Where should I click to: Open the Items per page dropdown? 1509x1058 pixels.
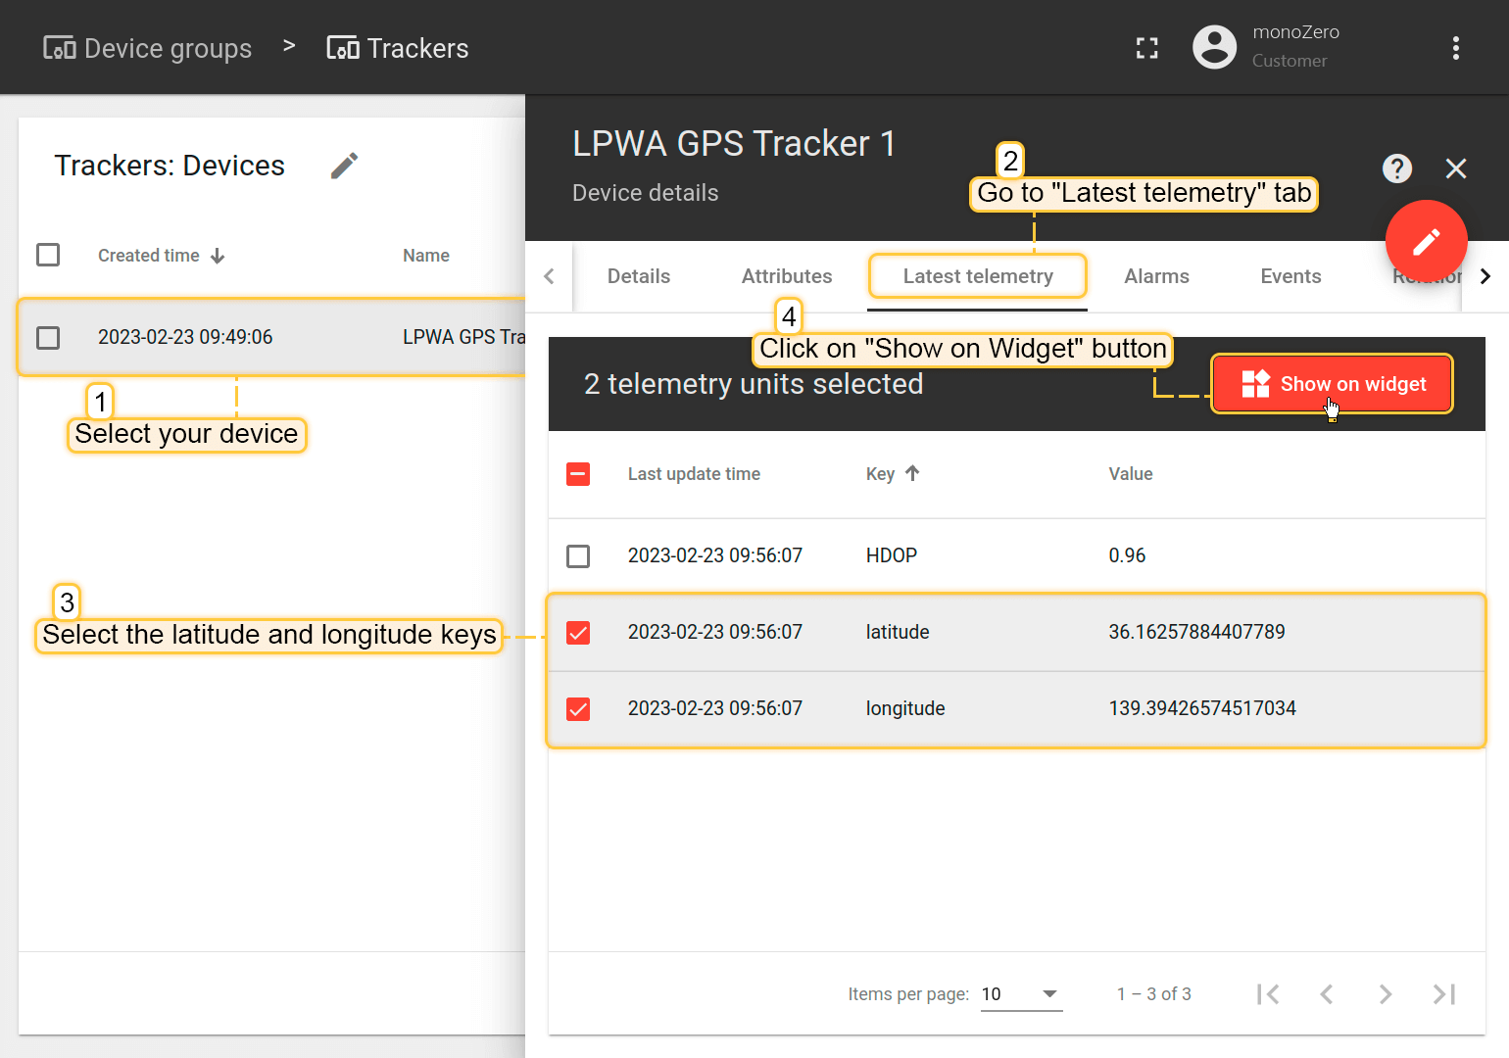click(x=1021, y=994)
